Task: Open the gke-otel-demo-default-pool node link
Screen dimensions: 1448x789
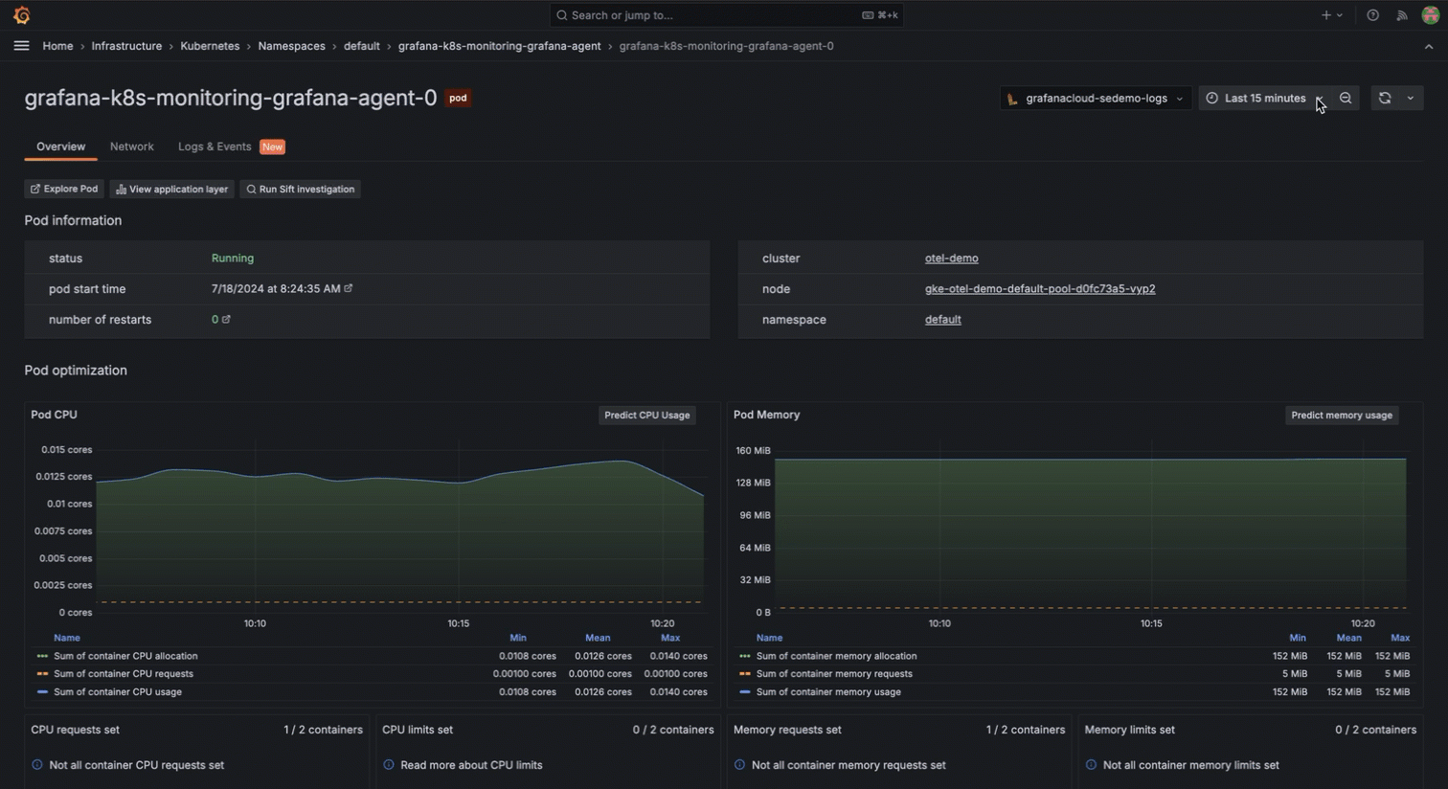Action: click(x=1040, y=288)
